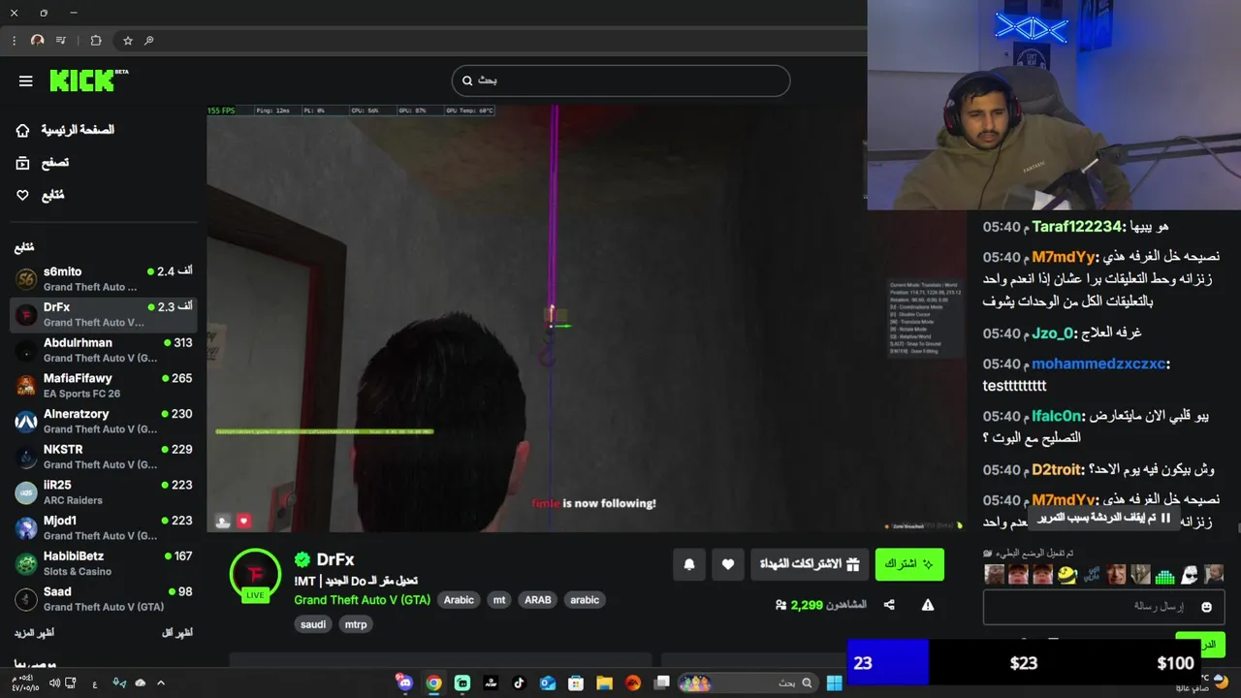1241x698 pixels.
Task: Click Jzo_0 username in chat
Action: pyautogui.click(x=1052, y=333)
